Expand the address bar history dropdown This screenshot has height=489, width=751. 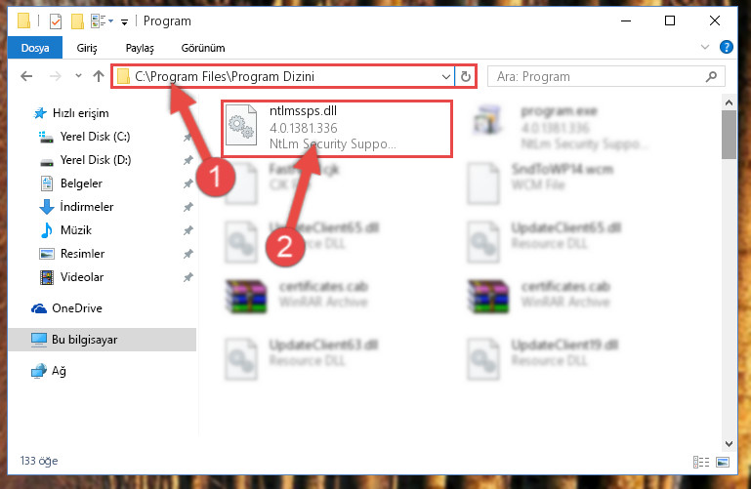coord(446,76)
